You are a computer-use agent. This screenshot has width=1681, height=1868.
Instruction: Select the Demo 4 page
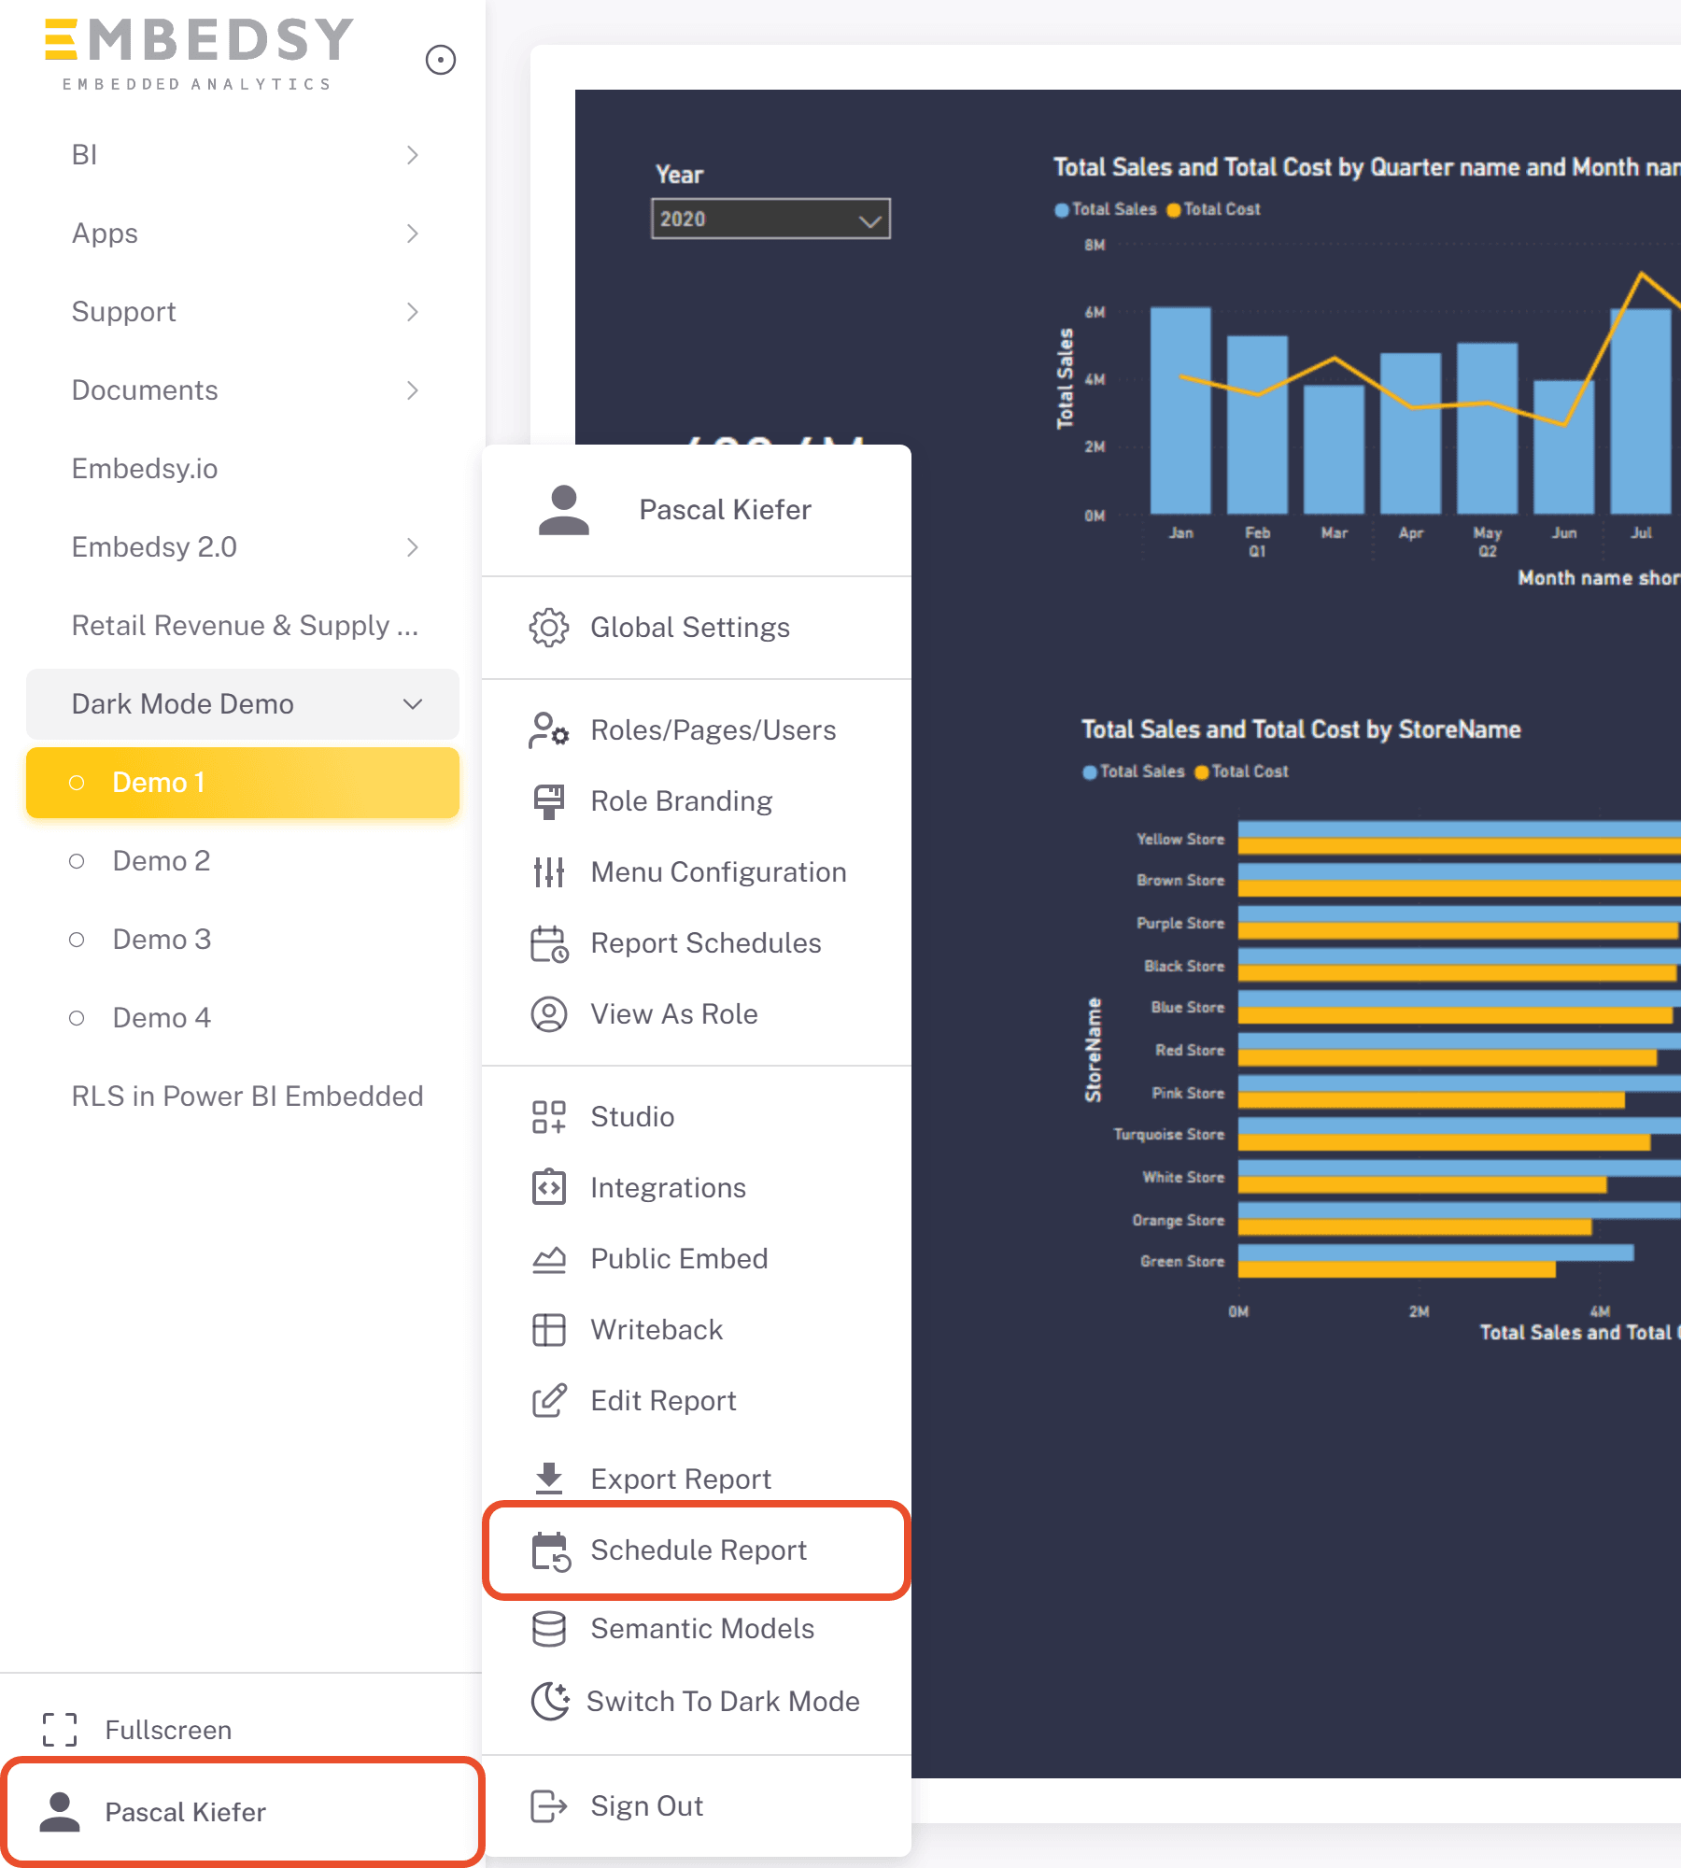coord(243,1018)
